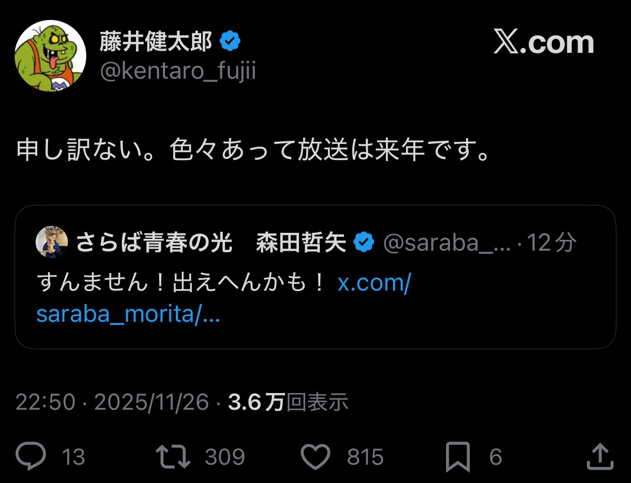
Task: Open the さらば青春の光 森田哲矢 author name
Action: (x=211, y=243)
